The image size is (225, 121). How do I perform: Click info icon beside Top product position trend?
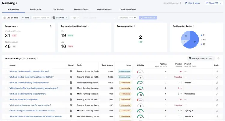click(x=88, y=26)
